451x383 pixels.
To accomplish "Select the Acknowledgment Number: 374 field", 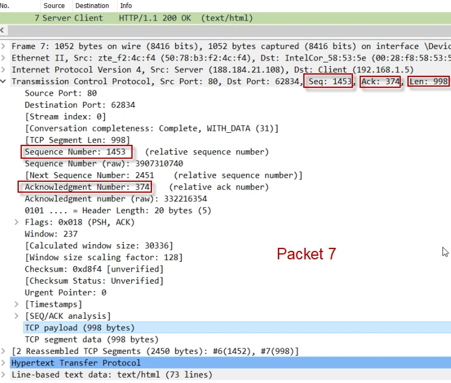I will [87, 187].
